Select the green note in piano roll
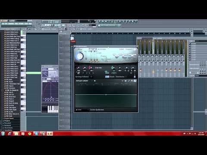 [34, 73]
